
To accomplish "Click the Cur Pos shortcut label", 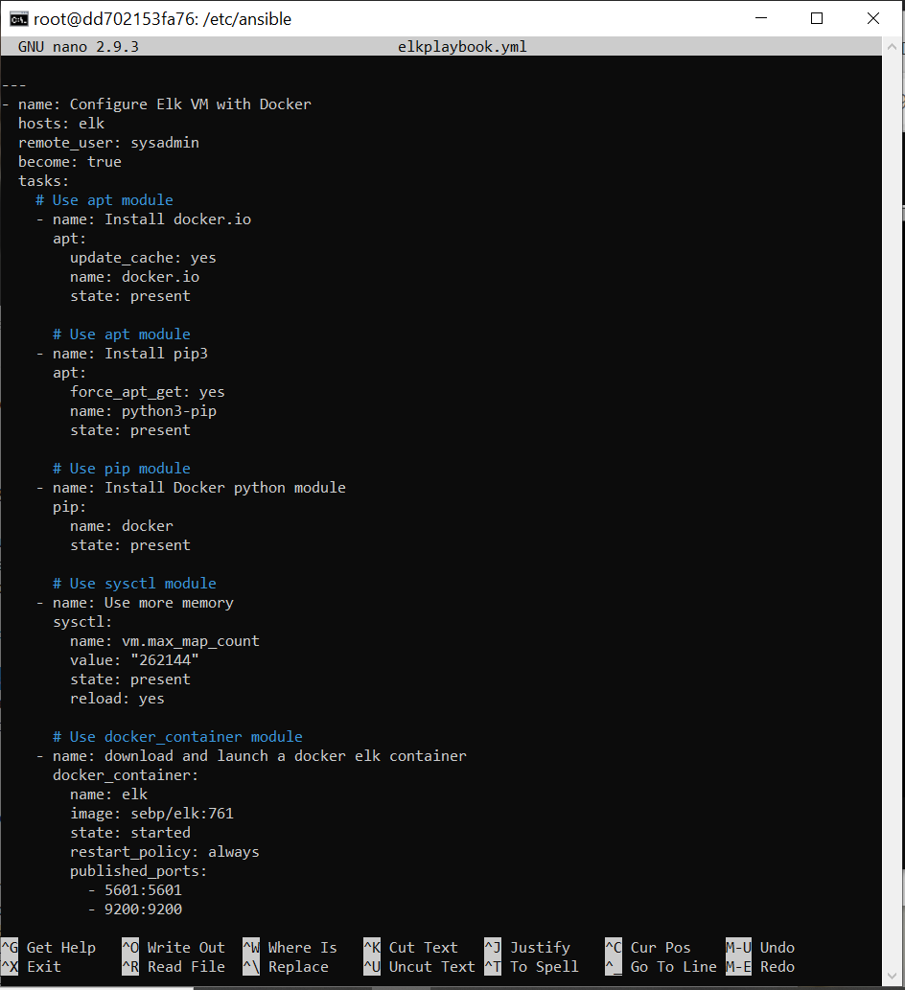I will pos(661,947).
